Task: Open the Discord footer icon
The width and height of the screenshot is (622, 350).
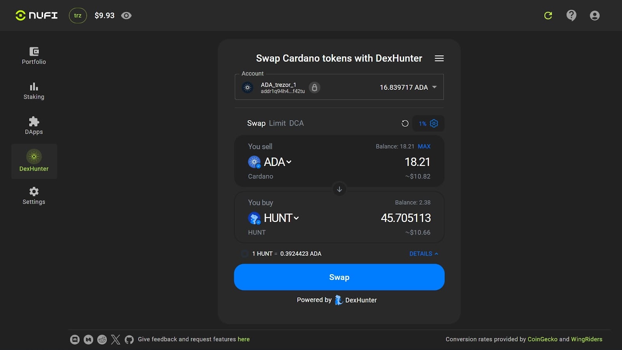Action: (x=75, y=339)
